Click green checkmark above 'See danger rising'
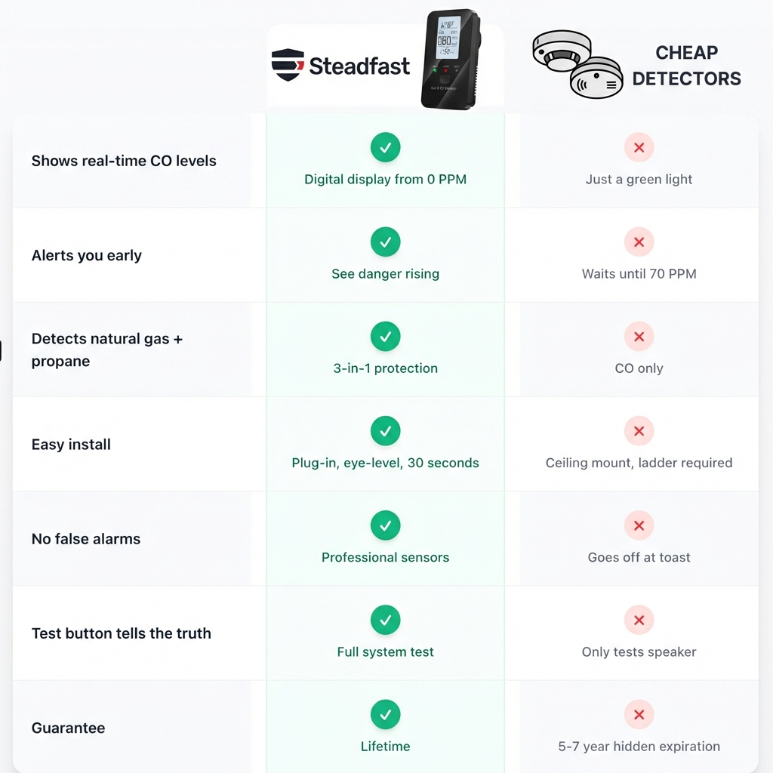The image size is (773, 773). point(386,242)
